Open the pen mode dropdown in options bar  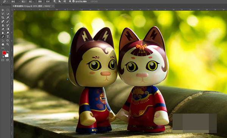coord(16,2)
